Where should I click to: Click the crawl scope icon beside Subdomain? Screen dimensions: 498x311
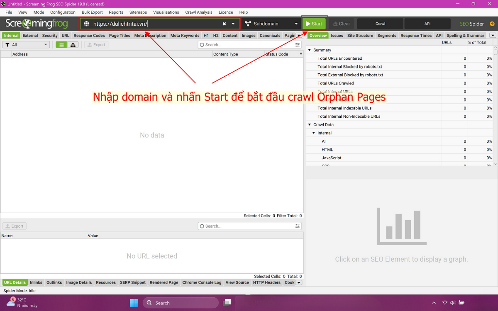[x=247, y=24]
